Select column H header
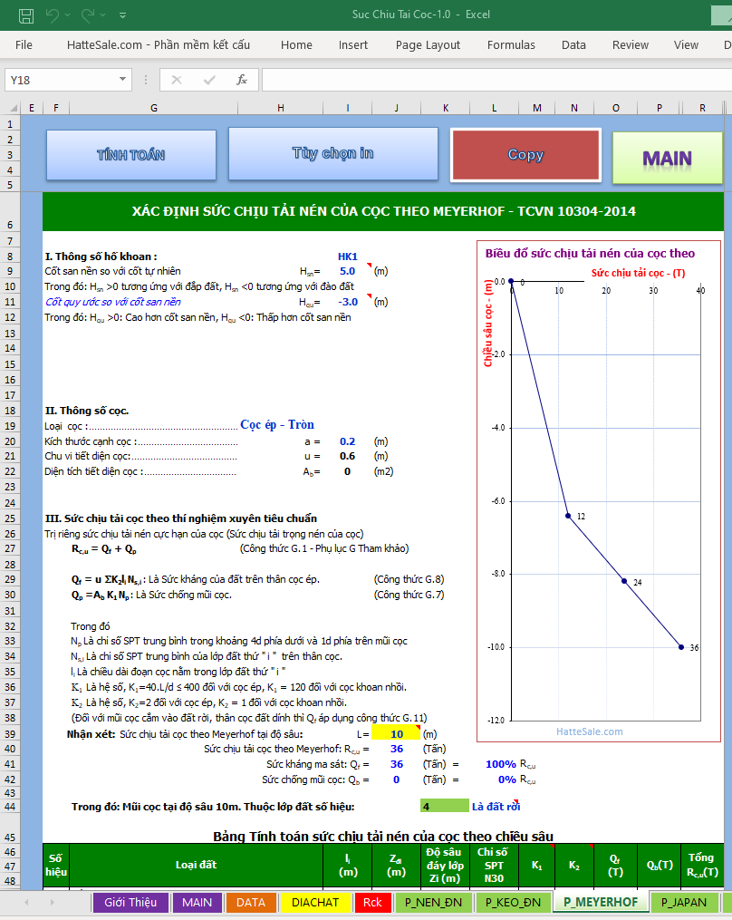 tap(280, 108)
